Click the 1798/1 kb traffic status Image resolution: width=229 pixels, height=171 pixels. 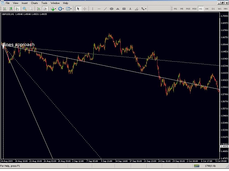pyautogui.click(x=210, y=166)
